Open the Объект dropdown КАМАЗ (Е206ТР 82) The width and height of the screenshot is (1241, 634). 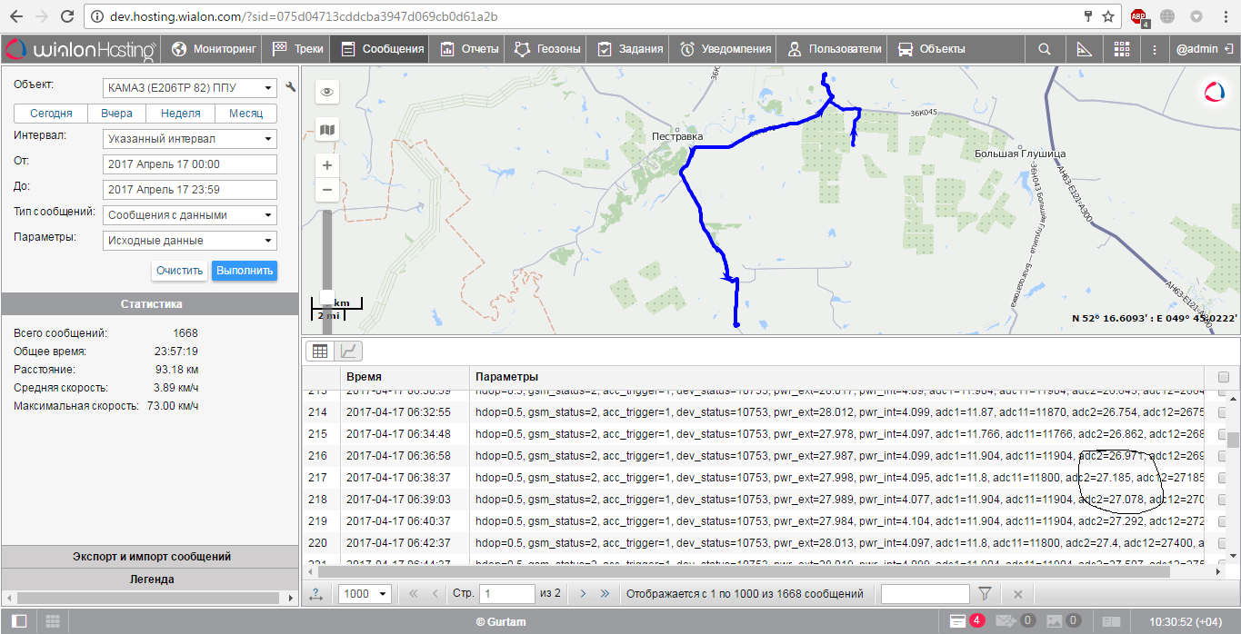(190, 88)
